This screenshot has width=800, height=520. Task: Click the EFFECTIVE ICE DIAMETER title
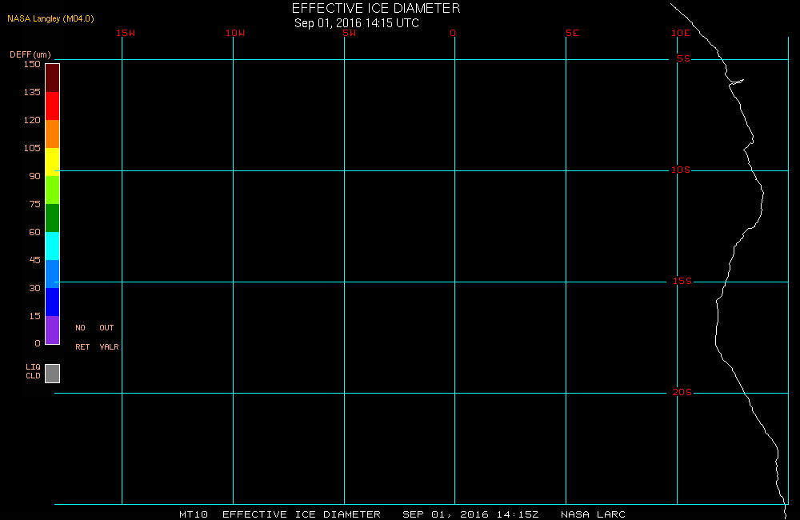pos(376,8)
